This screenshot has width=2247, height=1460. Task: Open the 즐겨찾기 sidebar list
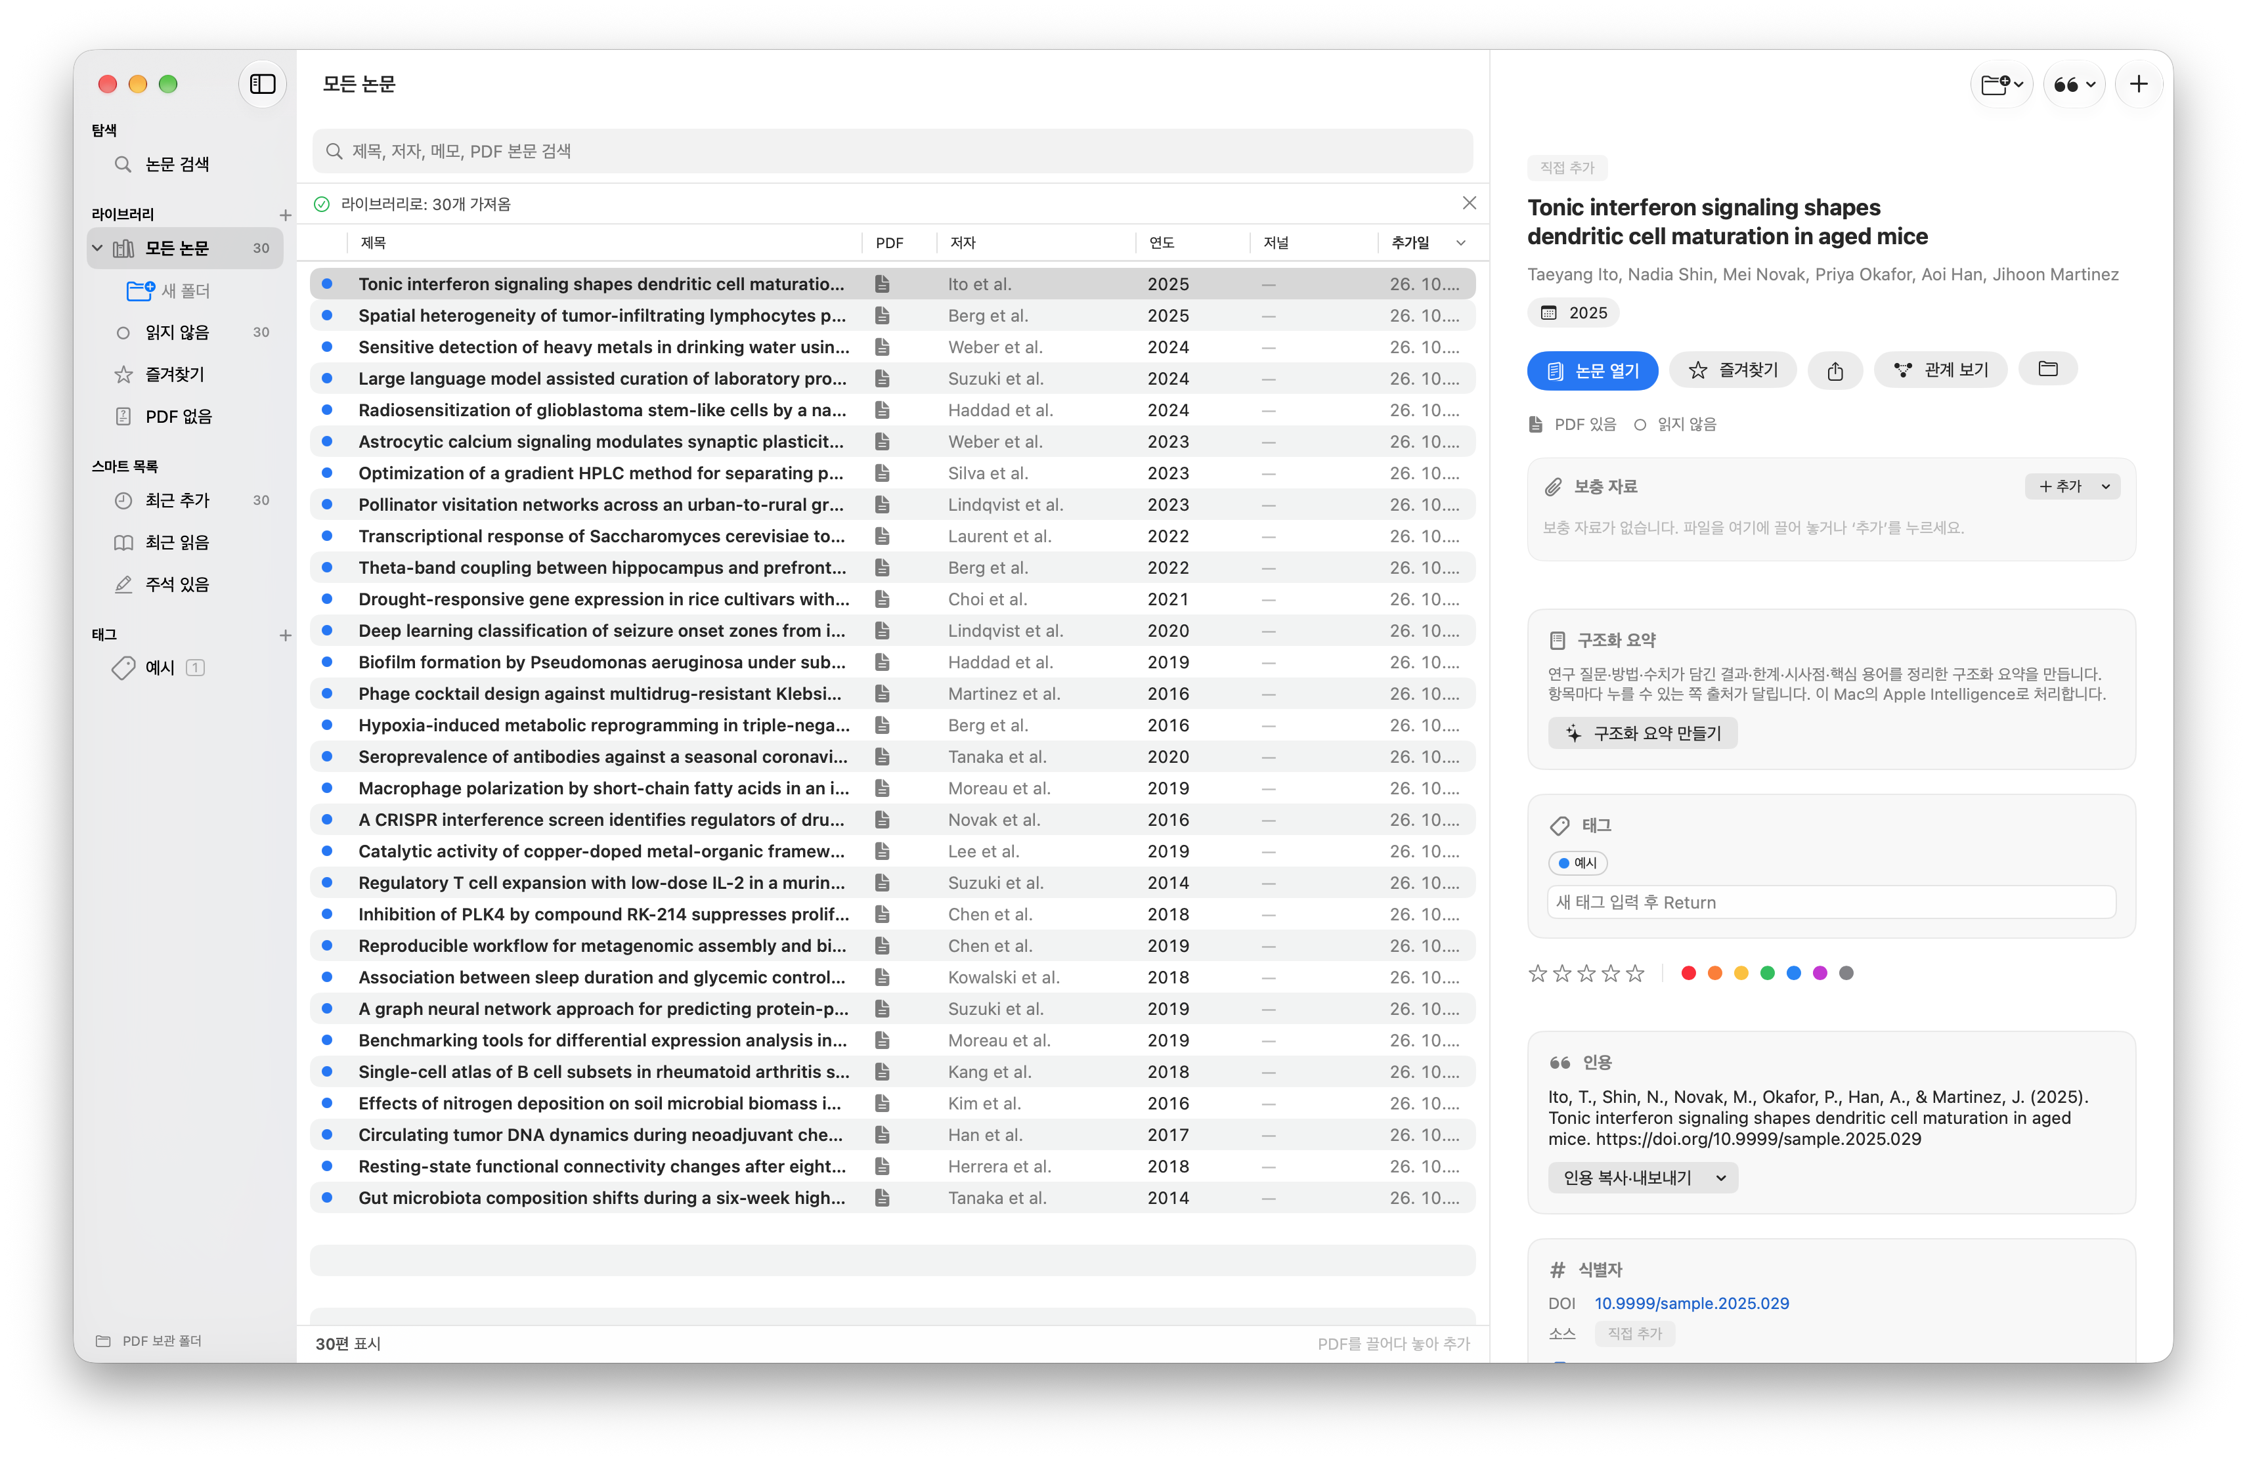[x=185, y=375]
